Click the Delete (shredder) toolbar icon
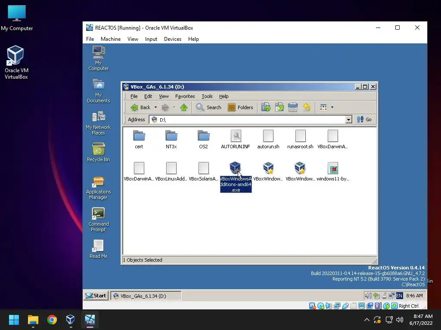The height and width of the screenshot is (330, 441). point(292,107)
